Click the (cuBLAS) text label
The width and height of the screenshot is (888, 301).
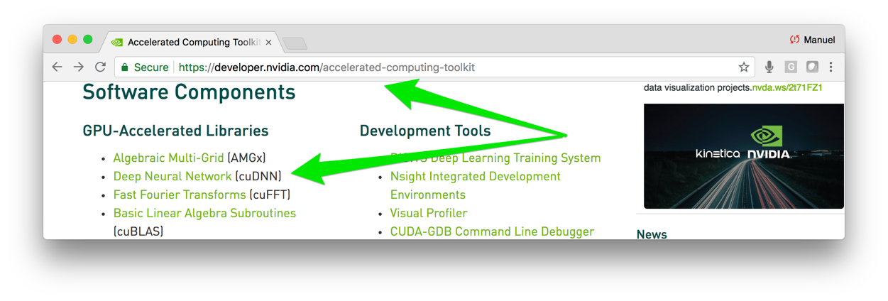pos(138,231)
